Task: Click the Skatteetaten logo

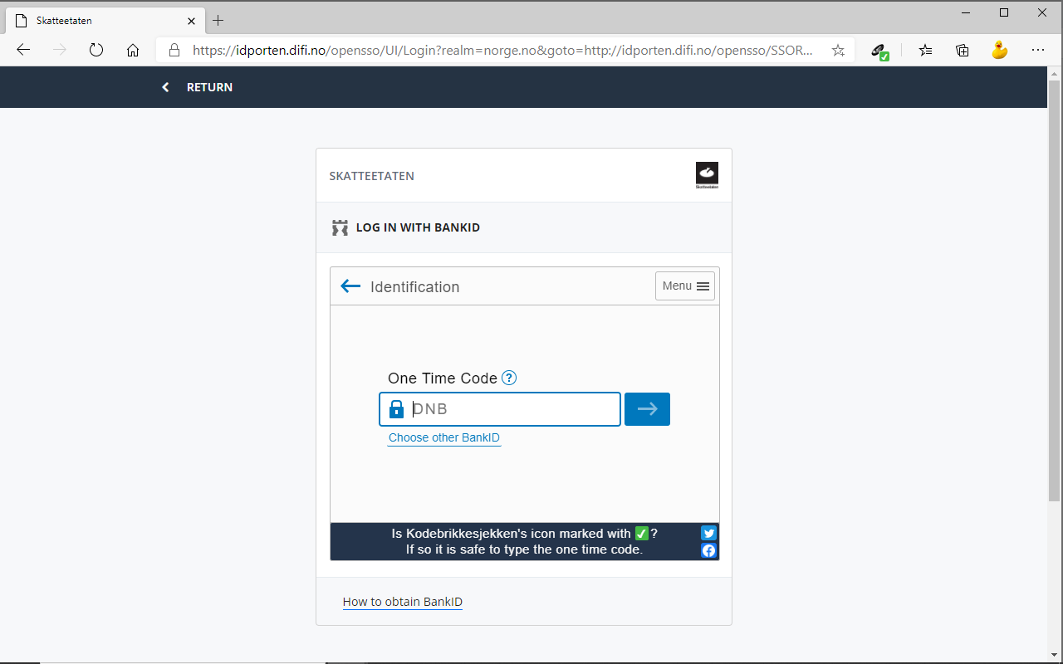Action: click(707, 175)
